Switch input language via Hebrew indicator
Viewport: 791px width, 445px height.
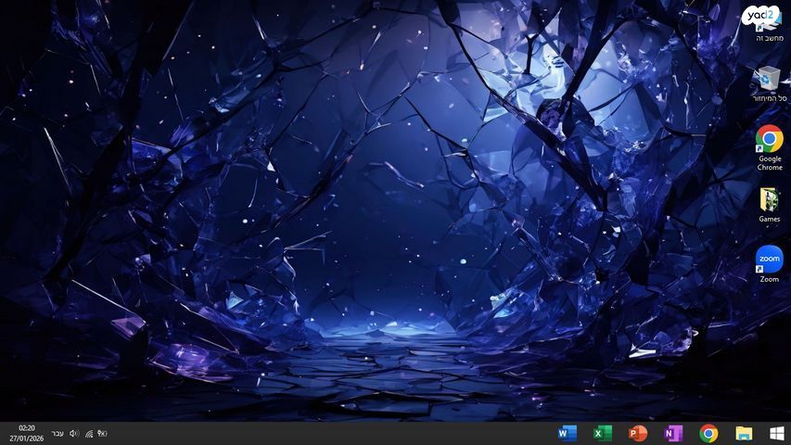pyautogui.click(x=57, y=433)
